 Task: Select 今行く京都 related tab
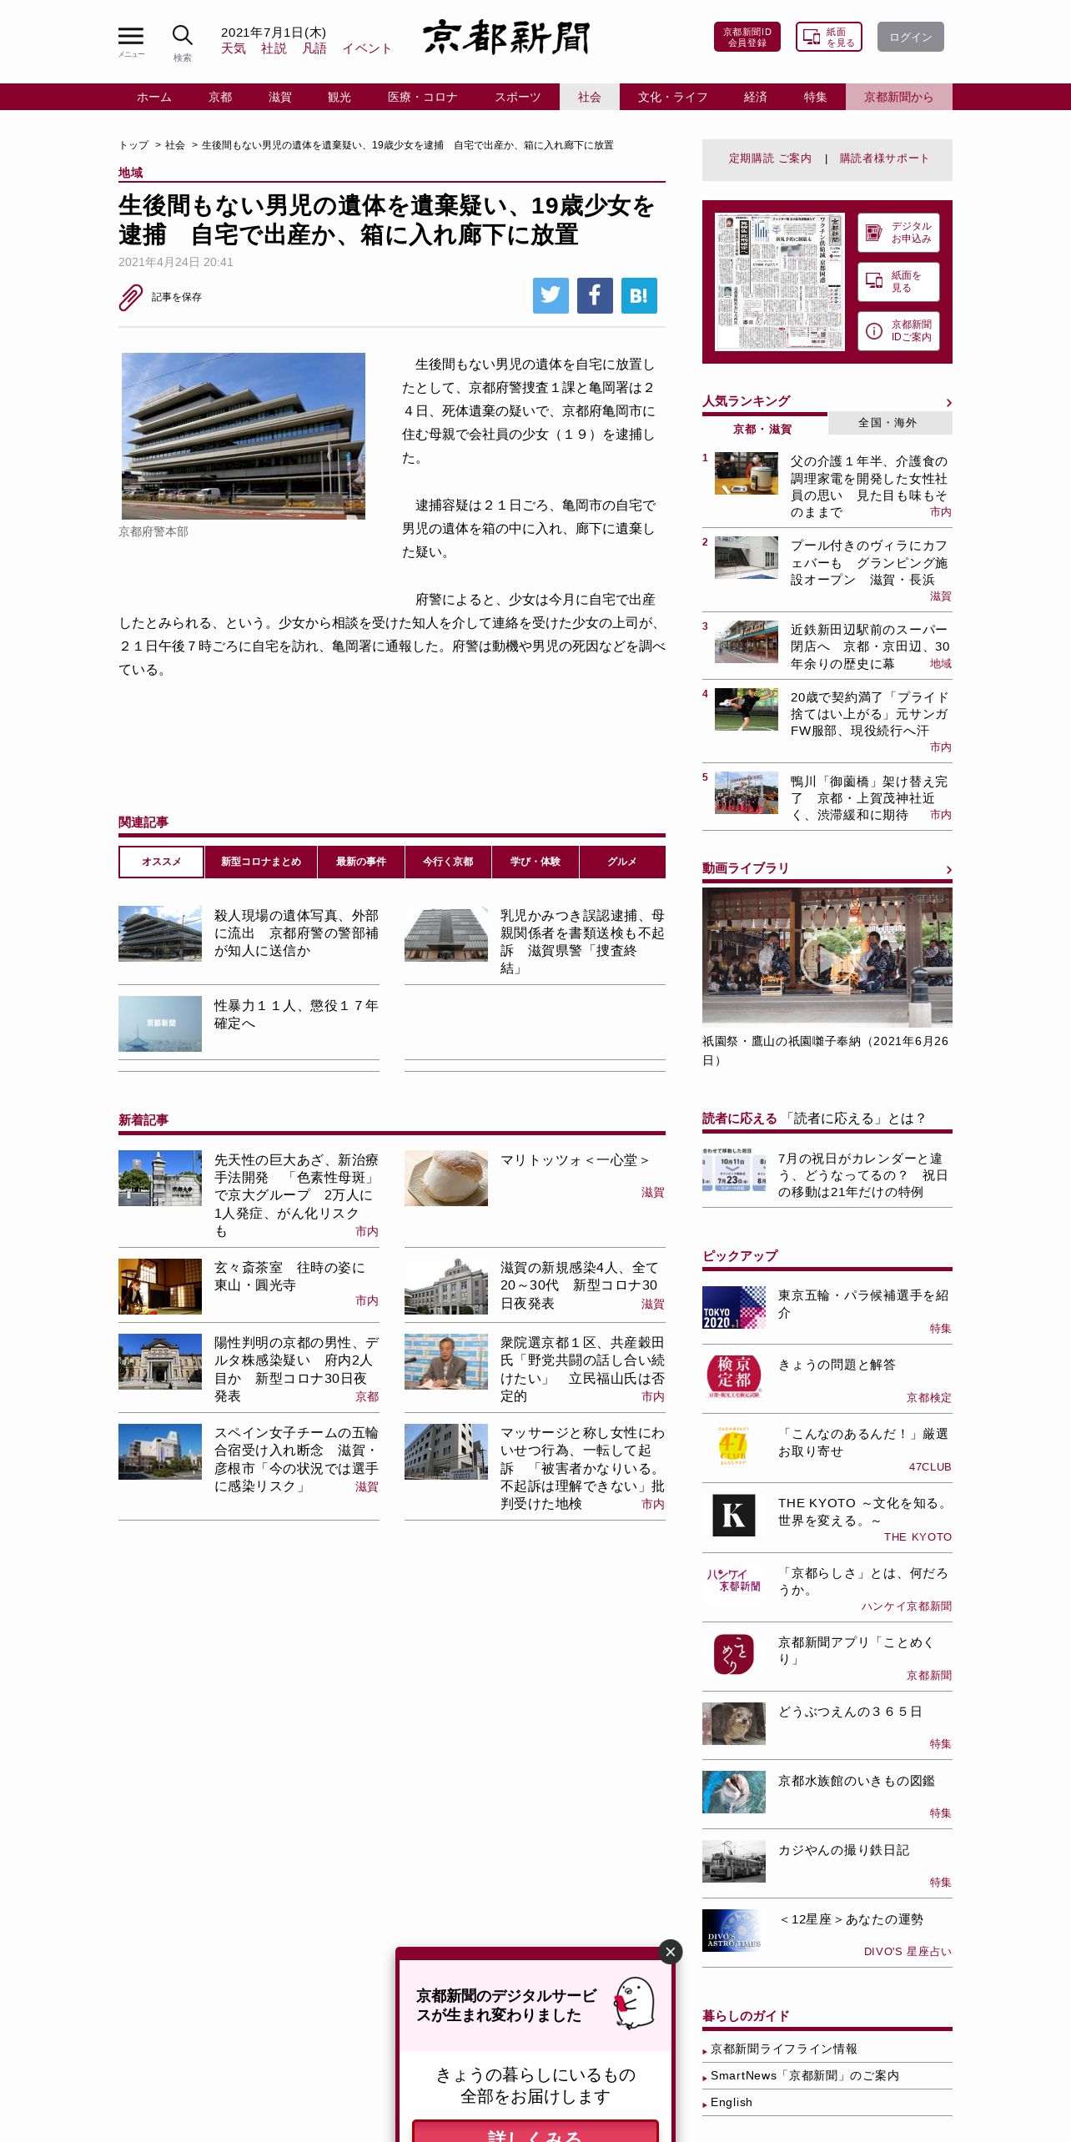(x=448, y=862)
